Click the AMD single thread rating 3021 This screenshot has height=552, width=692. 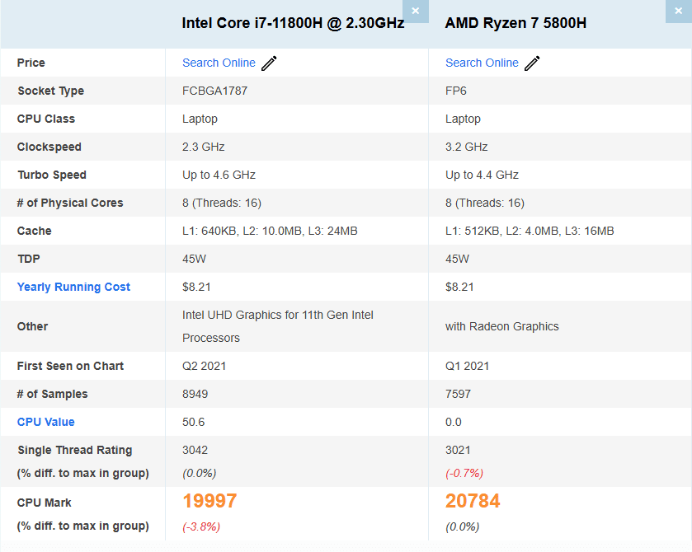[459, 450]
